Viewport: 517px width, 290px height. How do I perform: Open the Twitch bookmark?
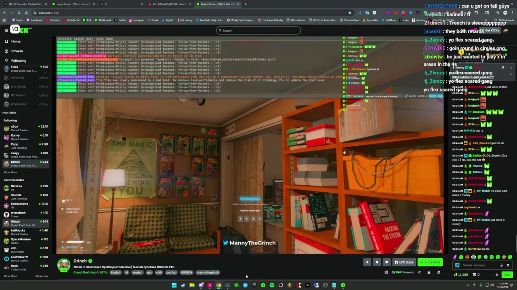tap(18, 20)
